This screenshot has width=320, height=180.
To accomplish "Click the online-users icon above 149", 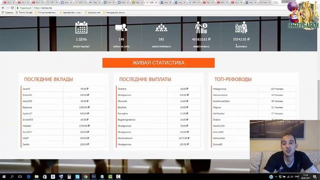I will (121, 28).
